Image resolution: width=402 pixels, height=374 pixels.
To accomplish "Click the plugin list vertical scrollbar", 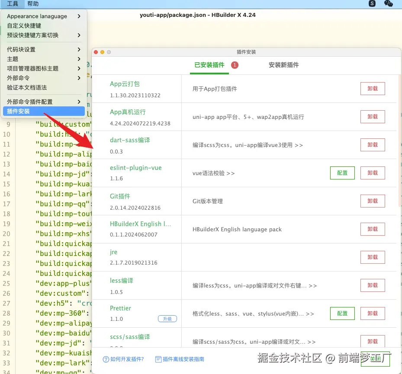I will (400, 141).
